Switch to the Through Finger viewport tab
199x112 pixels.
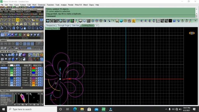pos(64,26)
